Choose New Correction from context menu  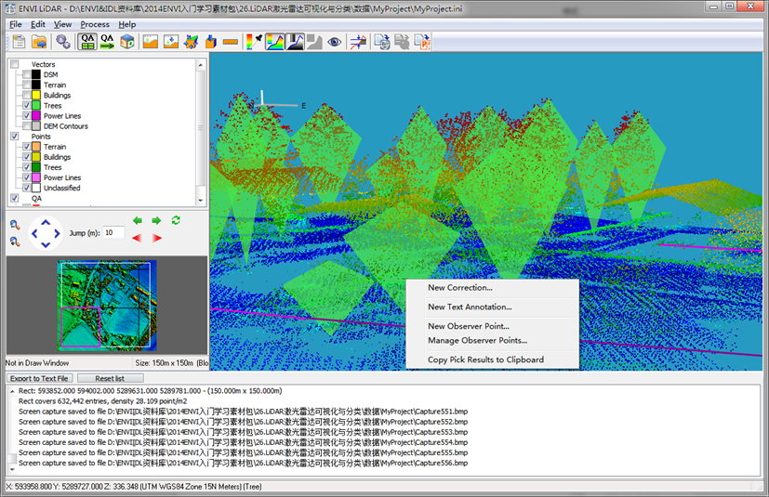pyautogui.click(x=493, y=288)
